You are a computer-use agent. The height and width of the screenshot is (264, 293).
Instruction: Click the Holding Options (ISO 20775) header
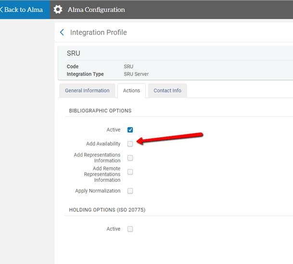click(107, 210)
